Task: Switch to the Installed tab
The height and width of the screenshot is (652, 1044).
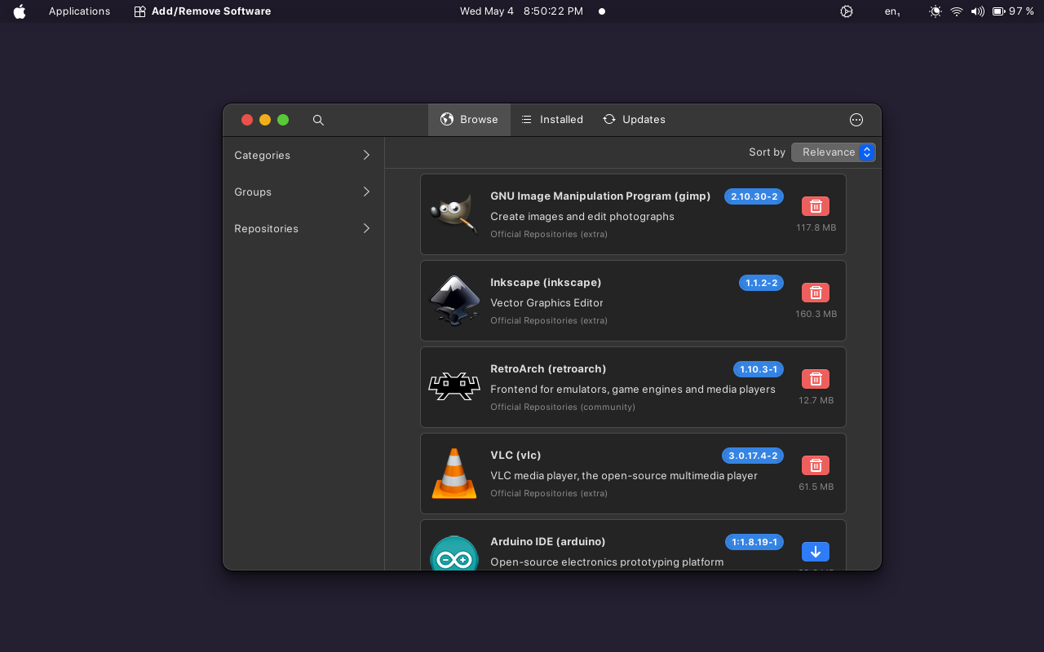Action: [x=552, y=120]
